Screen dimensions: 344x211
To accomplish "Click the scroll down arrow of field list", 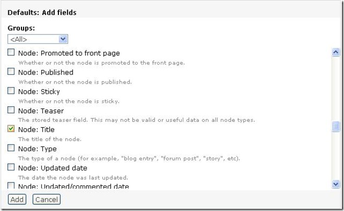I will pos(336,184).
